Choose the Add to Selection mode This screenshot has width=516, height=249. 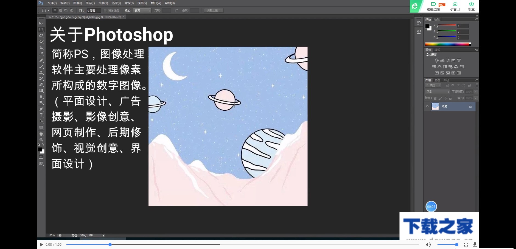(60, 10)
